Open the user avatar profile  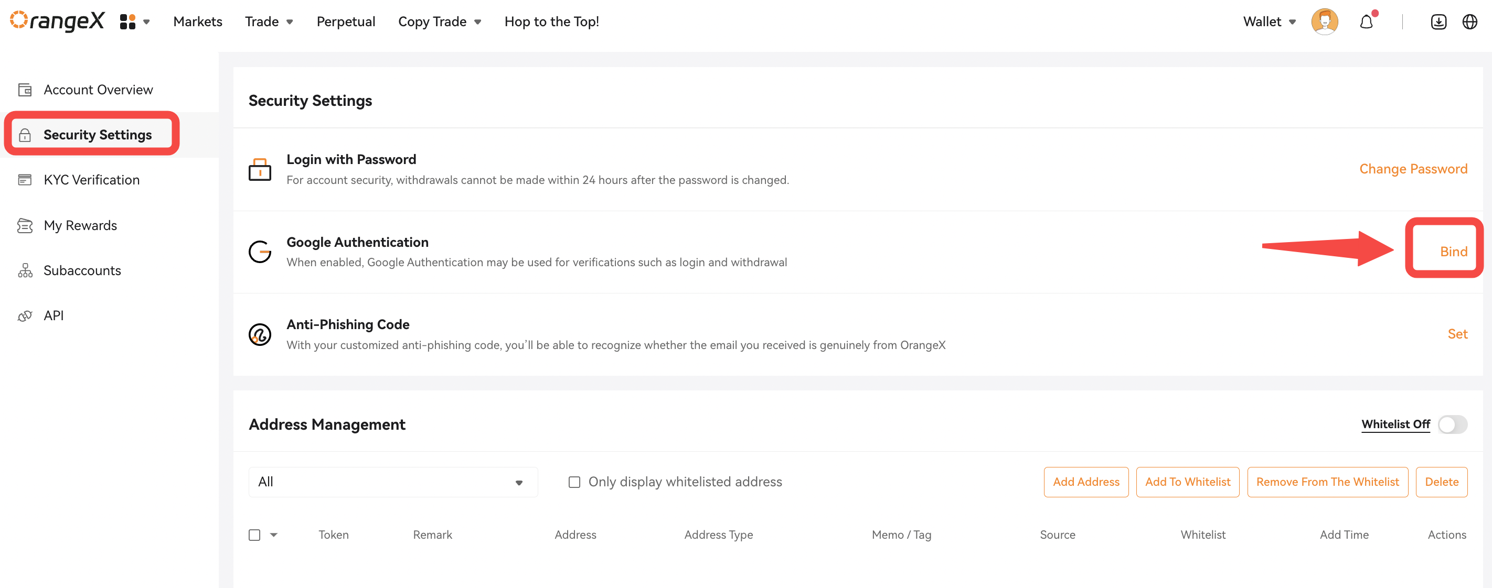(1324, 22)
